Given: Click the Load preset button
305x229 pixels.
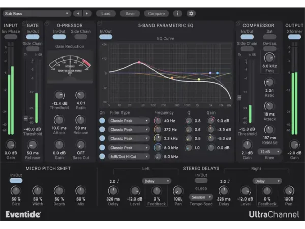Looking at the screenshot, I should coord(106,13).
